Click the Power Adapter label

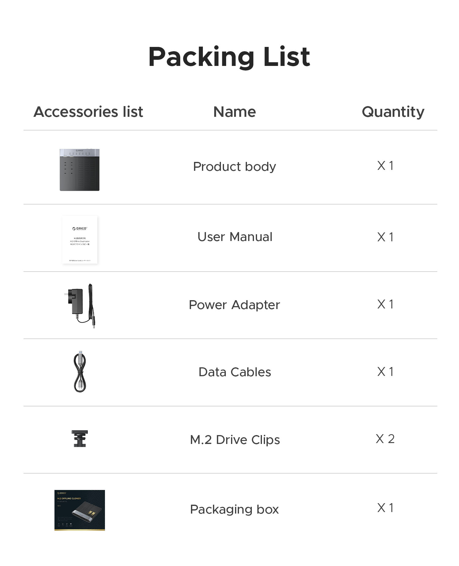[x=234, y=305]
